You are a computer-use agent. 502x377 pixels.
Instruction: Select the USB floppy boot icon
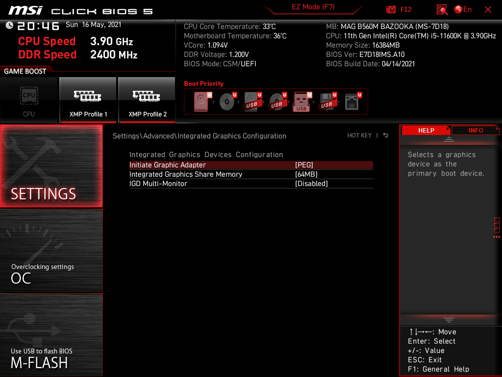(327, 102)
